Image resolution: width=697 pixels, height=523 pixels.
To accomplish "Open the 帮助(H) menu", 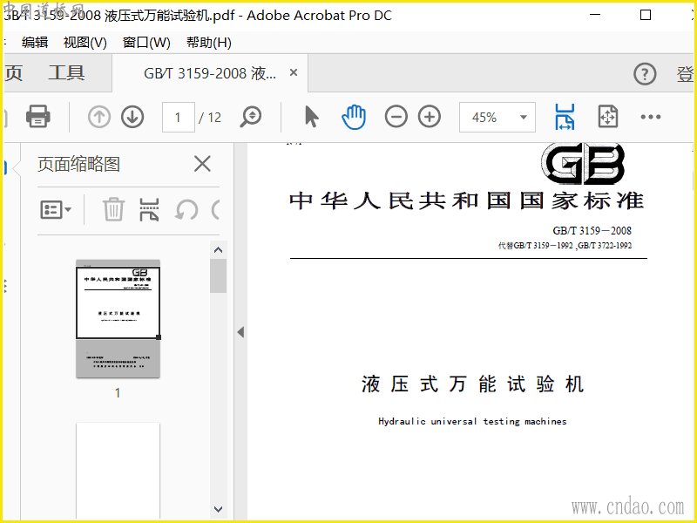I will click(x=208, y=42).
